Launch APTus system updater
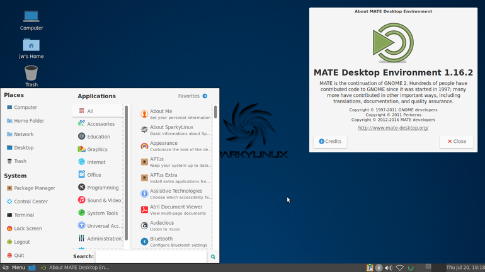Viewport: 485px width, 272px height. click(175, 162)
